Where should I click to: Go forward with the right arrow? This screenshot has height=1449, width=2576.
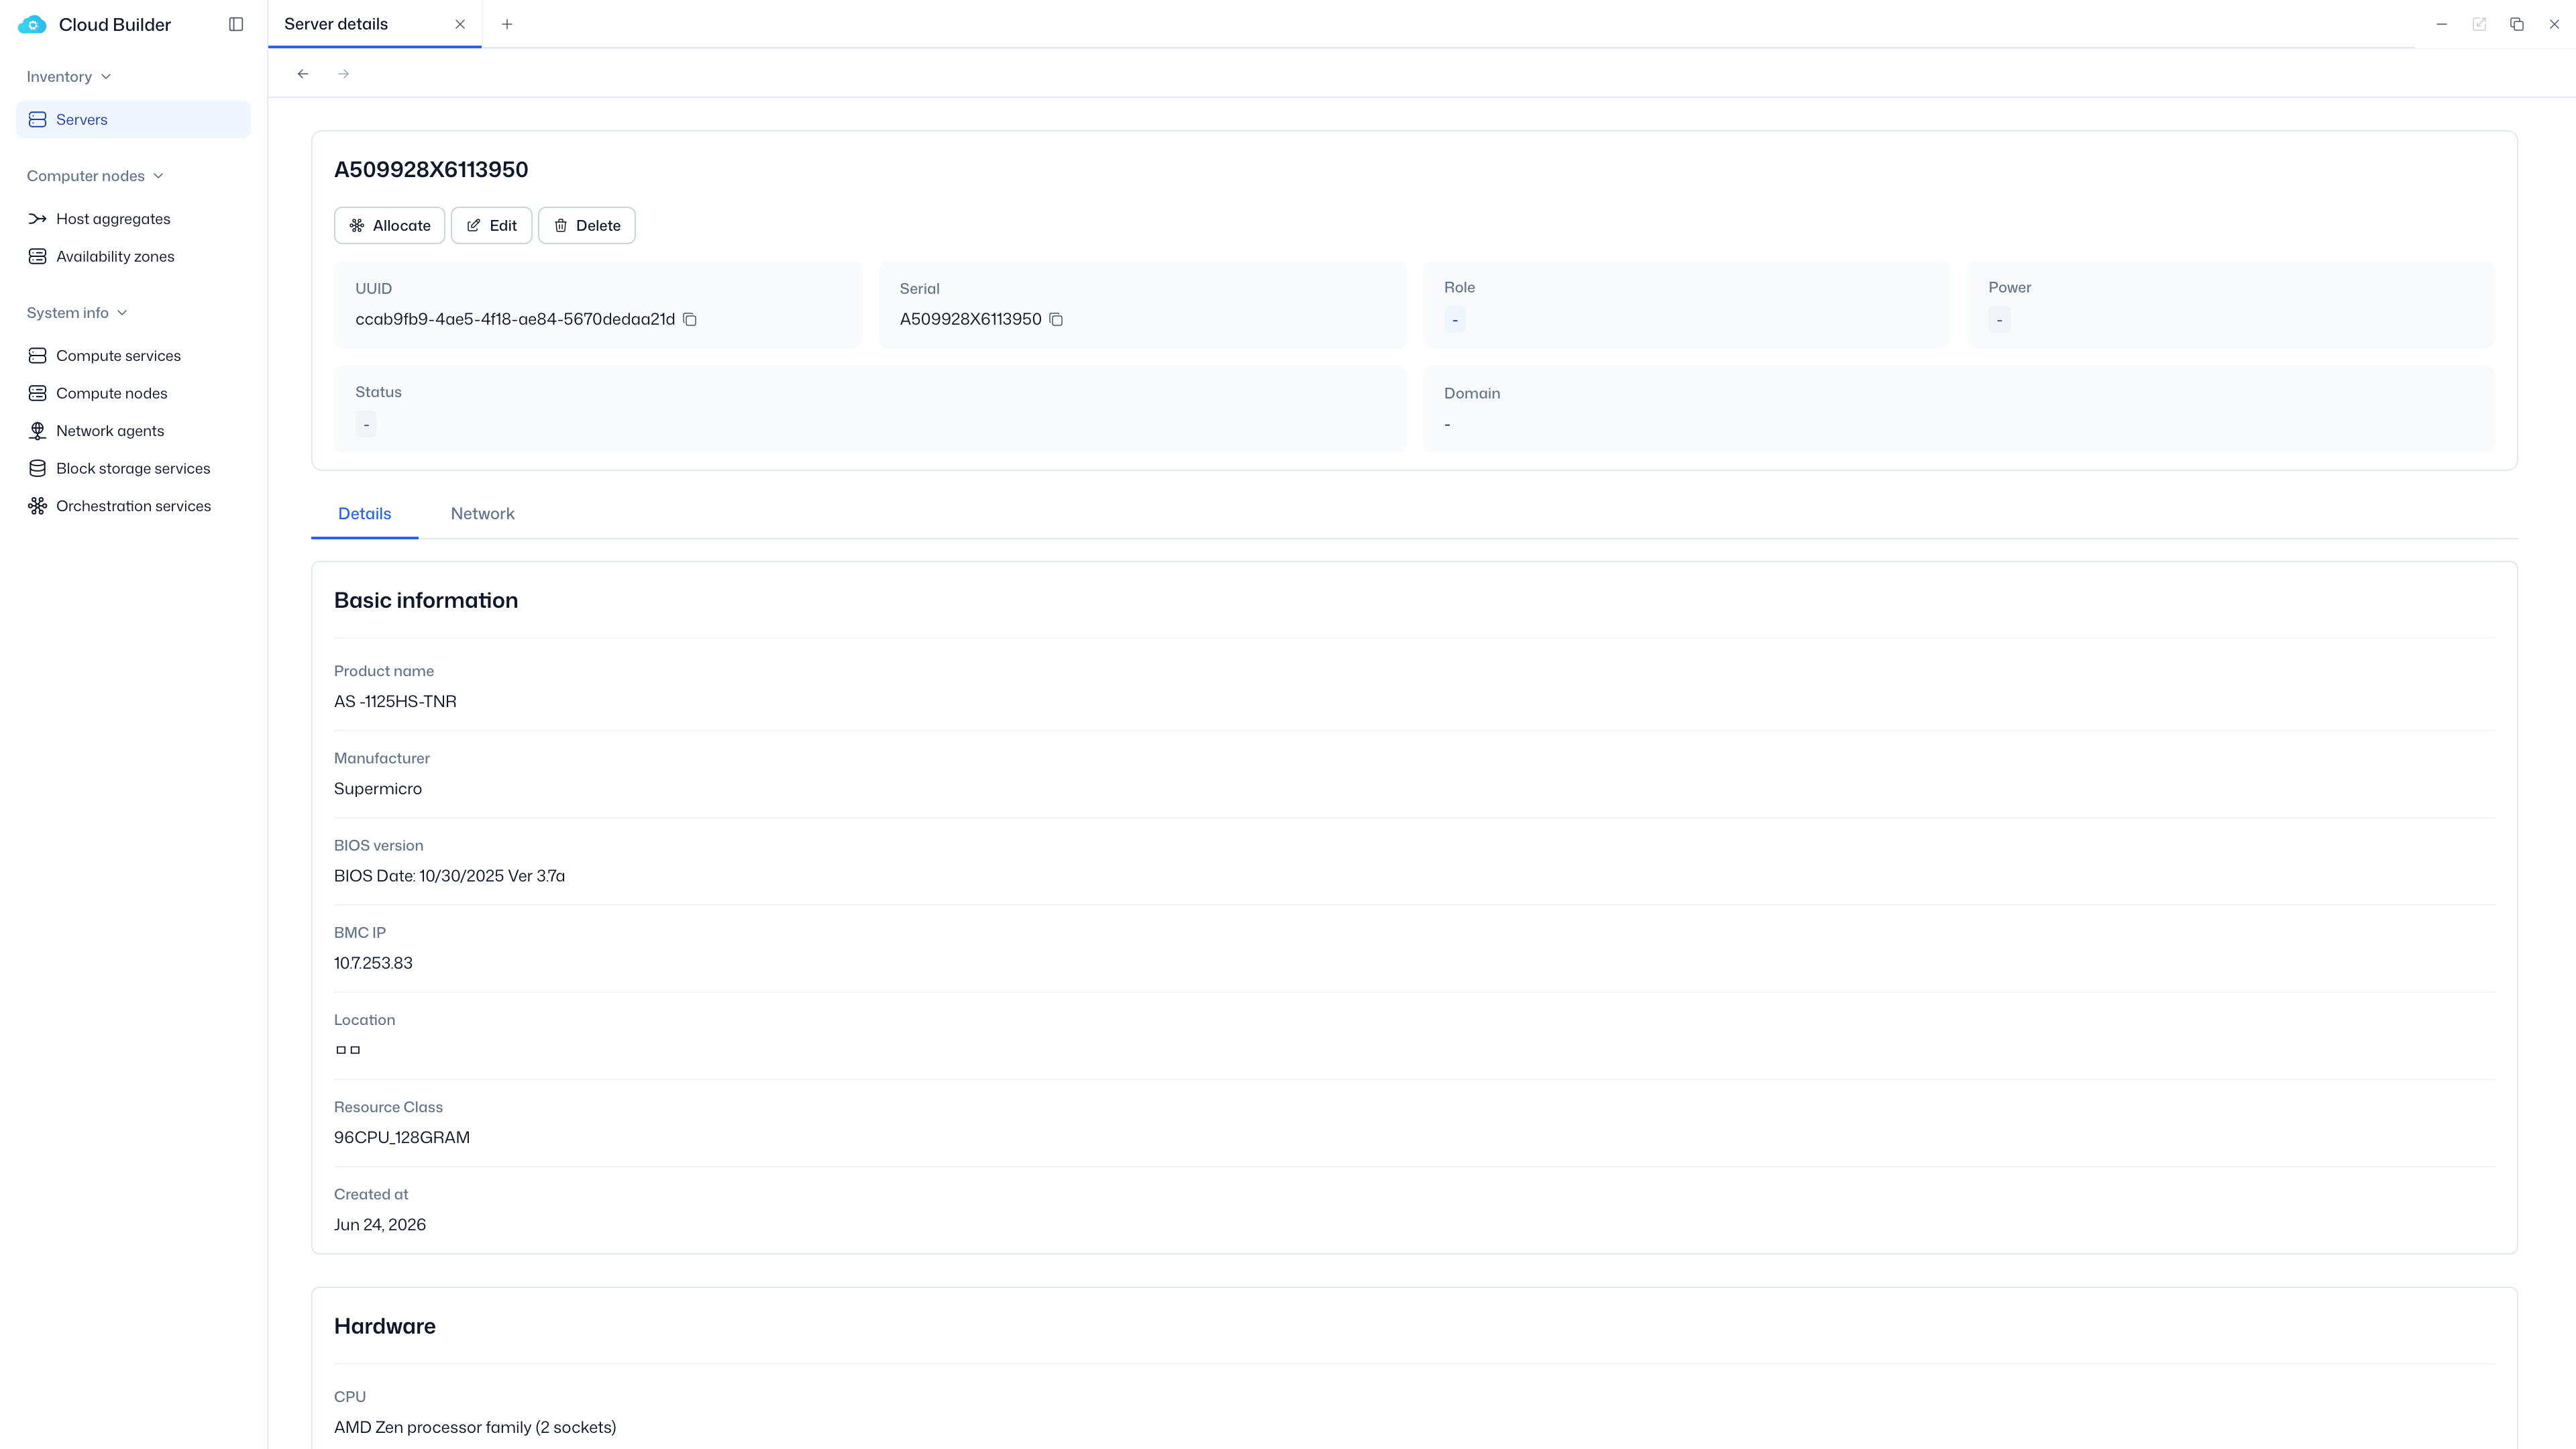[x=343, y=74]
